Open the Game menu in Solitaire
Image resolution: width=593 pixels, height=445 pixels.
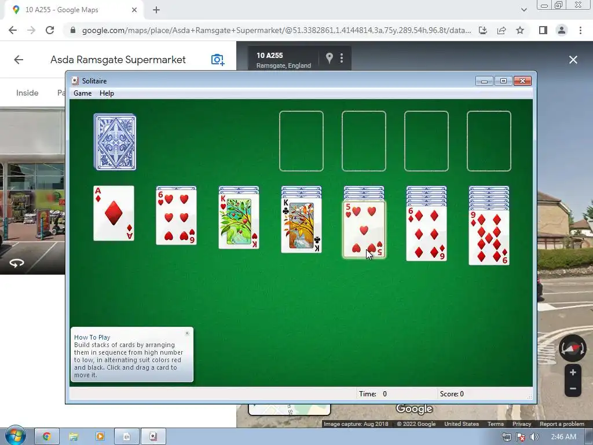coord(82,93)
